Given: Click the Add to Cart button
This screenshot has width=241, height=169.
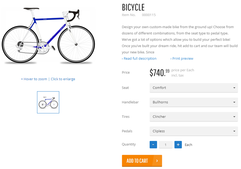Looking at the screenshot, I should tap(138, 161).
